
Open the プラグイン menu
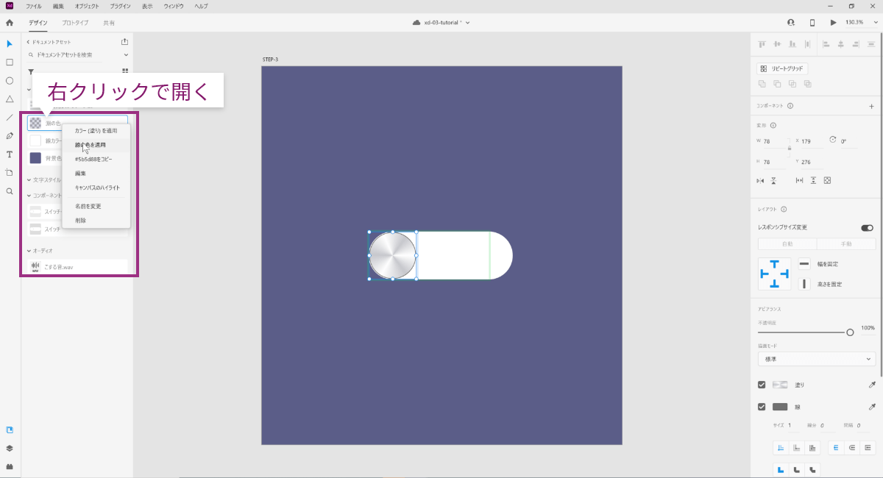pos(121,6)
